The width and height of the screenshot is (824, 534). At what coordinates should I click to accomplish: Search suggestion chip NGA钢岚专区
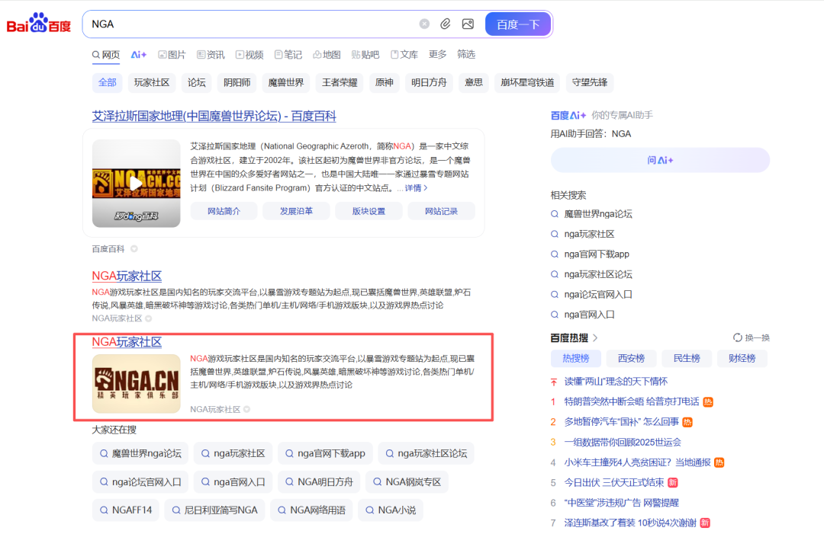coord(407,481)
